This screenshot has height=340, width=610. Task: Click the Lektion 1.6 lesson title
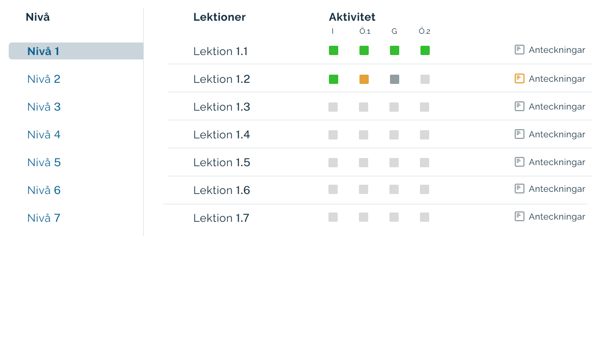(x=222, y=190)
